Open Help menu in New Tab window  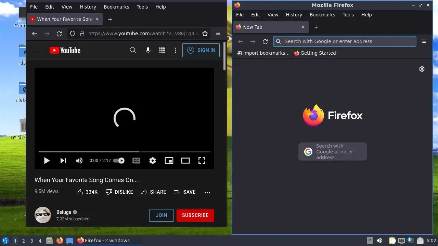pos(366,15)
